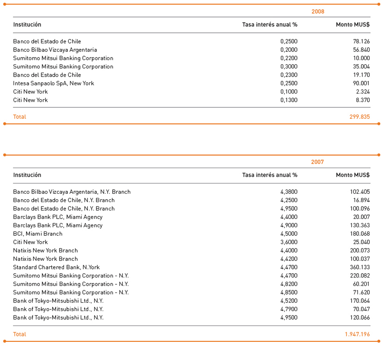Click 'Banco Bilbao Vizcaya Argentaria, N.Y. Branch'
The height and width of the screenshot is (346, 384).
point(72,192)
